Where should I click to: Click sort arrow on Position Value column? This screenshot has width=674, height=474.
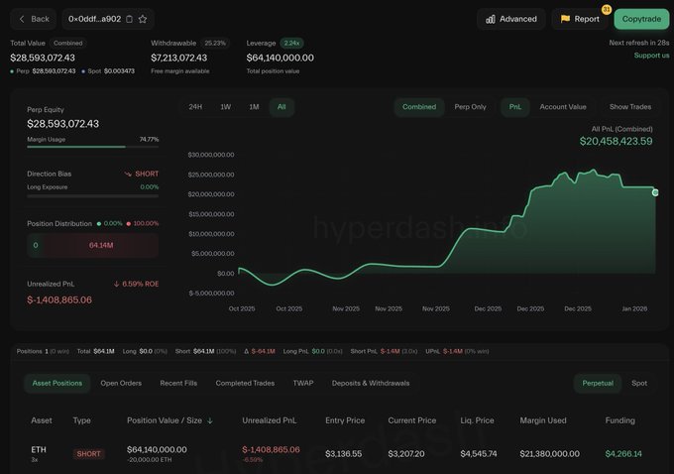click(210, 420)
